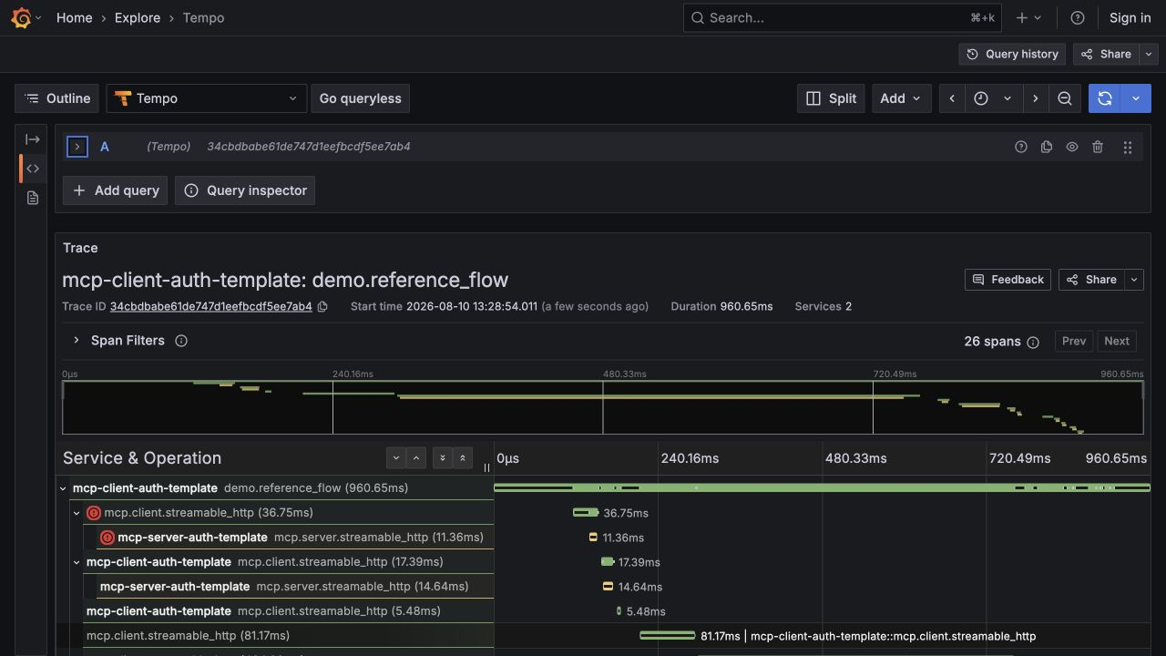The image size is (1166, 656).
Task: Open Query history
Action: [x=1012, y=55]
